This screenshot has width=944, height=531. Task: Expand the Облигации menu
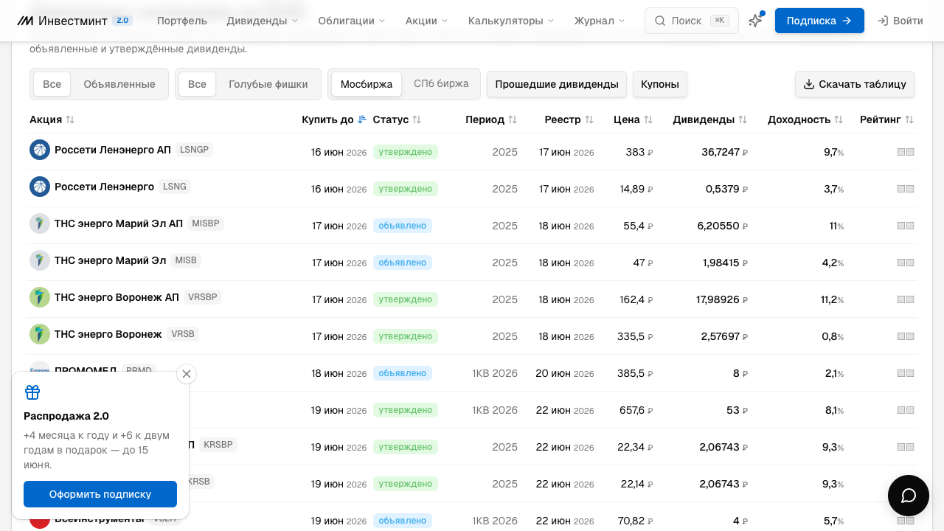tap(352, 21)
